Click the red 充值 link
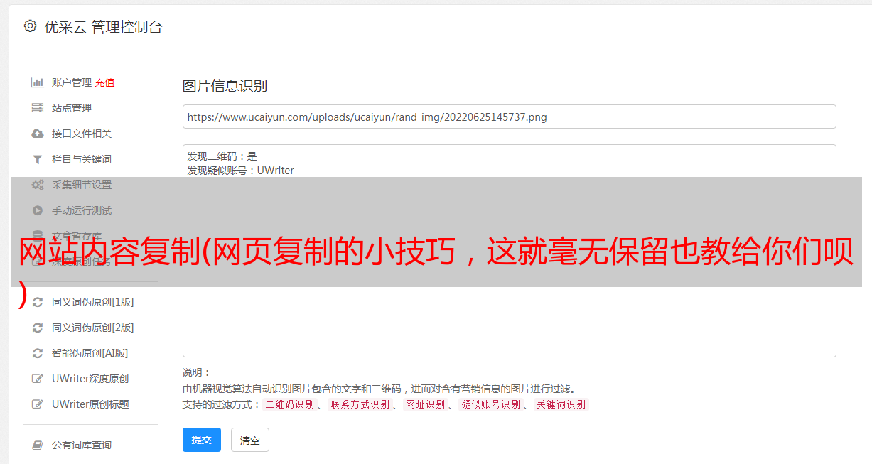872x464 pixels. tap(104, 82)
